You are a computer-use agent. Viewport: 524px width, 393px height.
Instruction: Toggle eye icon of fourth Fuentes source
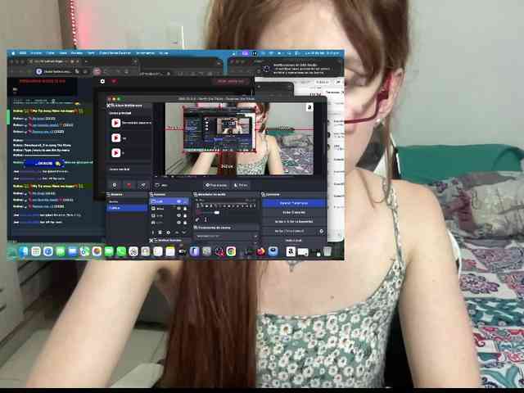click(x=178, y=222)
